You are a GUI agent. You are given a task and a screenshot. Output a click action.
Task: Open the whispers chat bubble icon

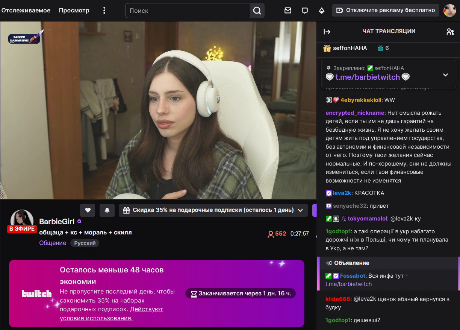[x=305, y=11]
